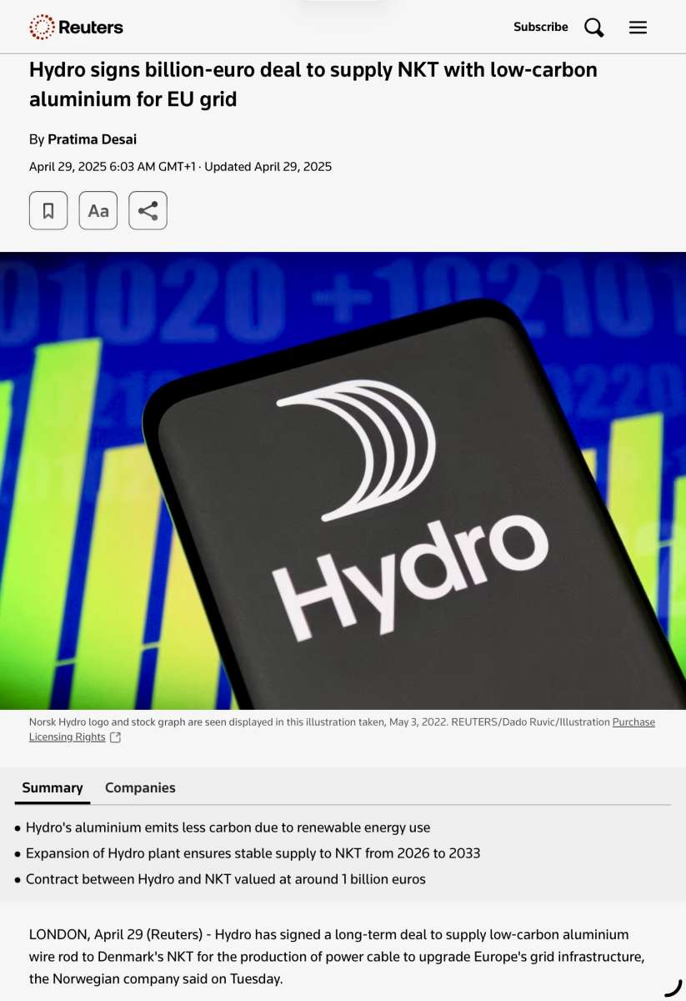Open author Pratima Desai's page

click(92, 139)
